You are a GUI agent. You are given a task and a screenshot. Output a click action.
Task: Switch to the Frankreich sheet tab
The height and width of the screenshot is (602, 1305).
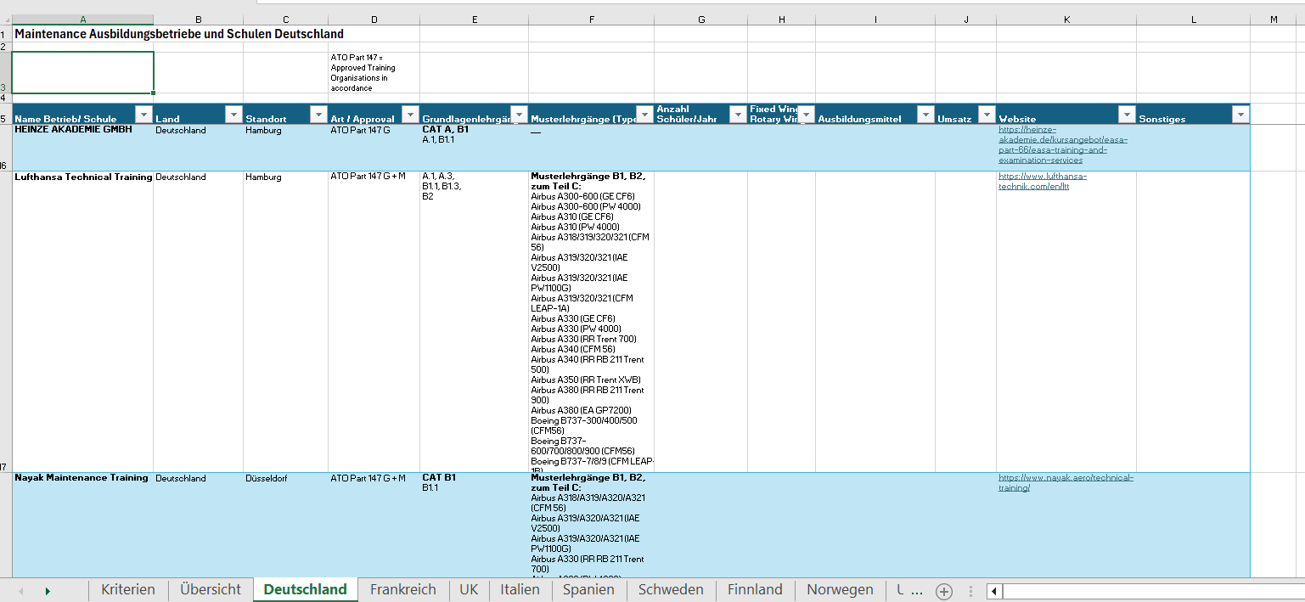(x=402, y=589)
